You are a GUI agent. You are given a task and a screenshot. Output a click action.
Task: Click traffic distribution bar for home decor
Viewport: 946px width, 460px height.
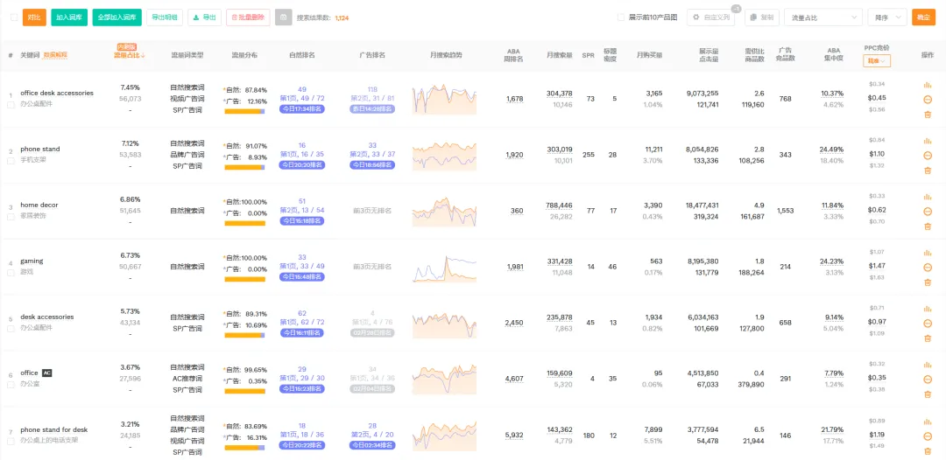point(244,223)
